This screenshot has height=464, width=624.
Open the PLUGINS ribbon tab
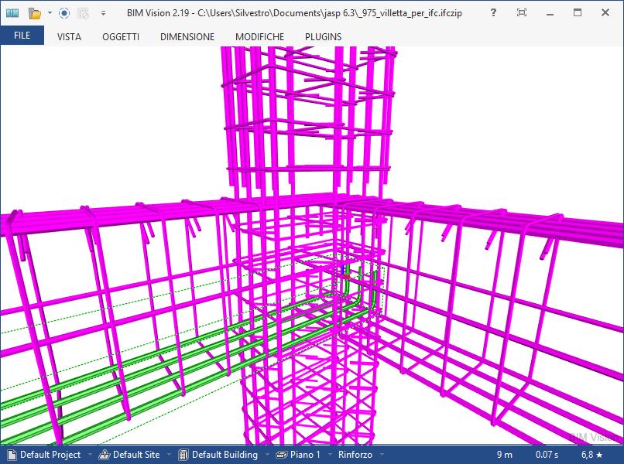(323, 37)
